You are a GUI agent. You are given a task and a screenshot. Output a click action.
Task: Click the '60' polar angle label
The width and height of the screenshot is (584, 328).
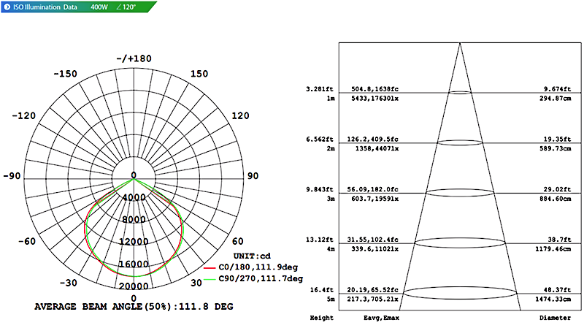pyautogui.click(x=238, y=242)
